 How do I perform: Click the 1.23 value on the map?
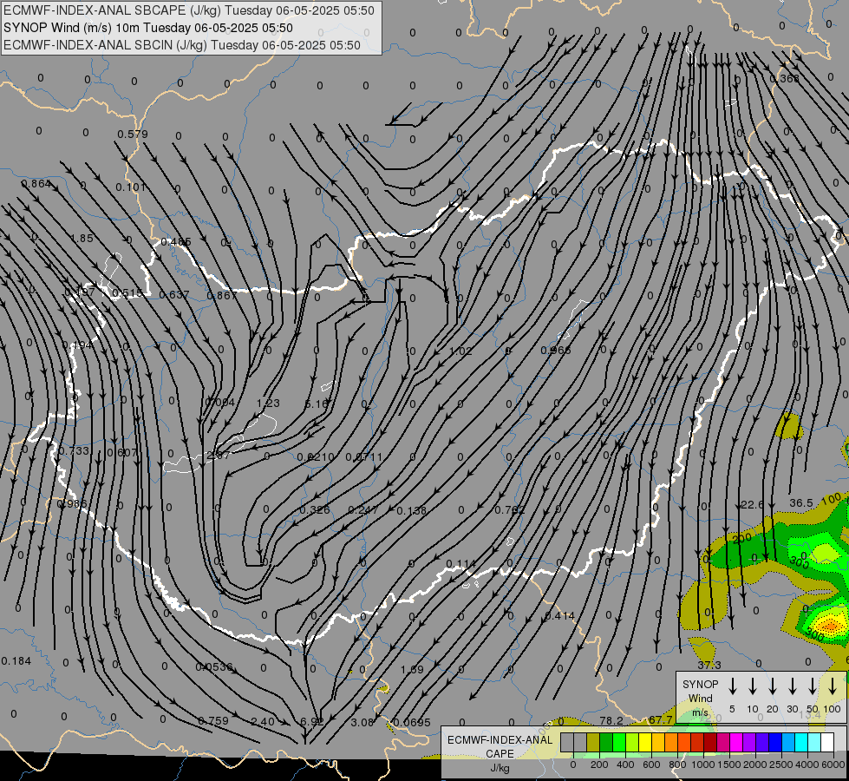(268, 403)
